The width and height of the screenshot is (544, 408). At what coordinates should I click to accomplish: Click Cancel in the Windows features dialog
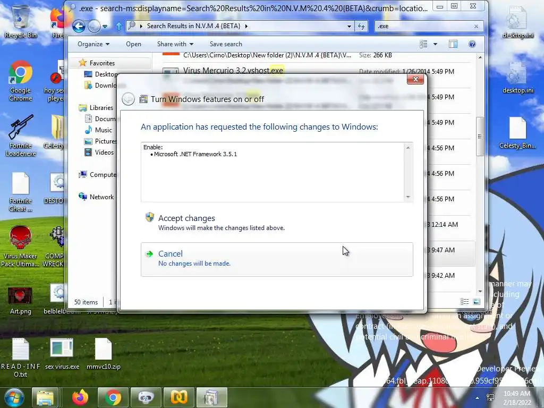pos(276,259)
